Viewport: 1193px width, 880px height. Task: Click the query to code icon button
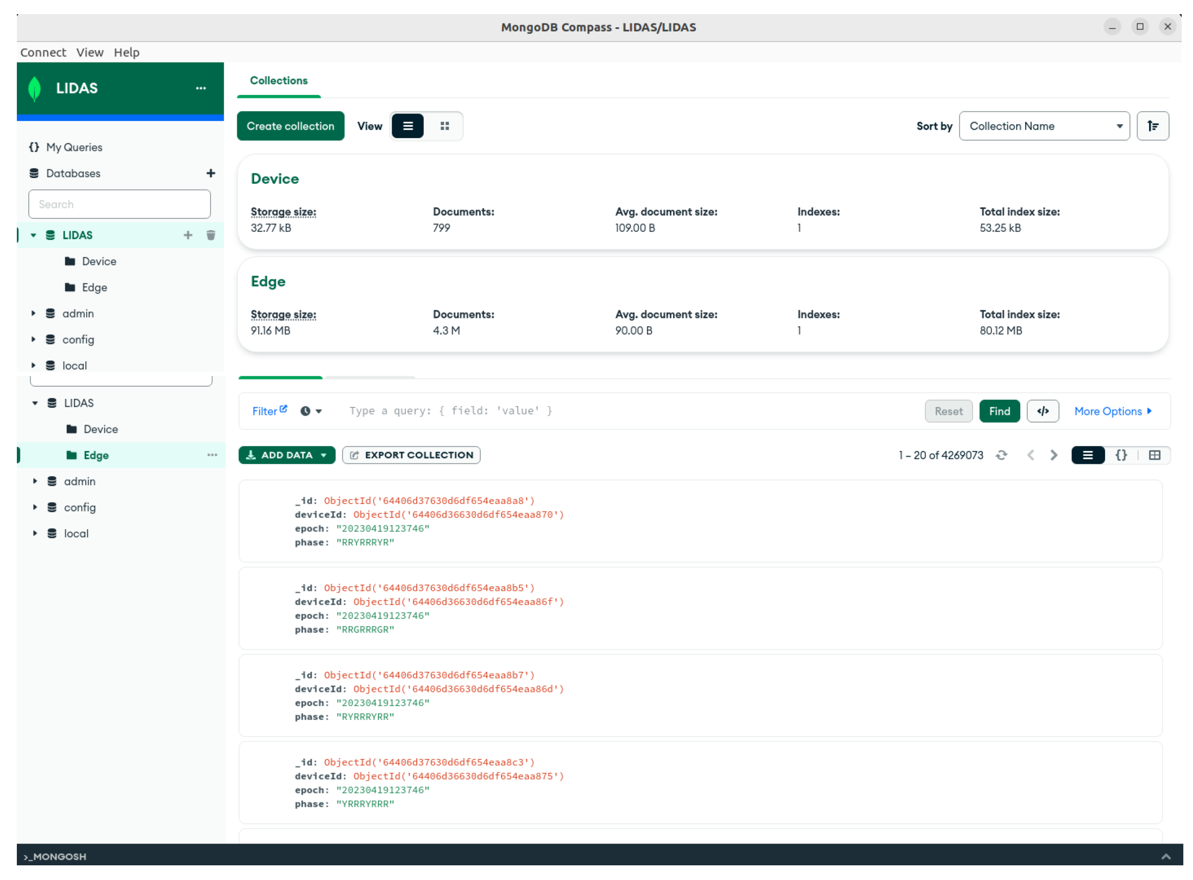(x=1042, y=411)
